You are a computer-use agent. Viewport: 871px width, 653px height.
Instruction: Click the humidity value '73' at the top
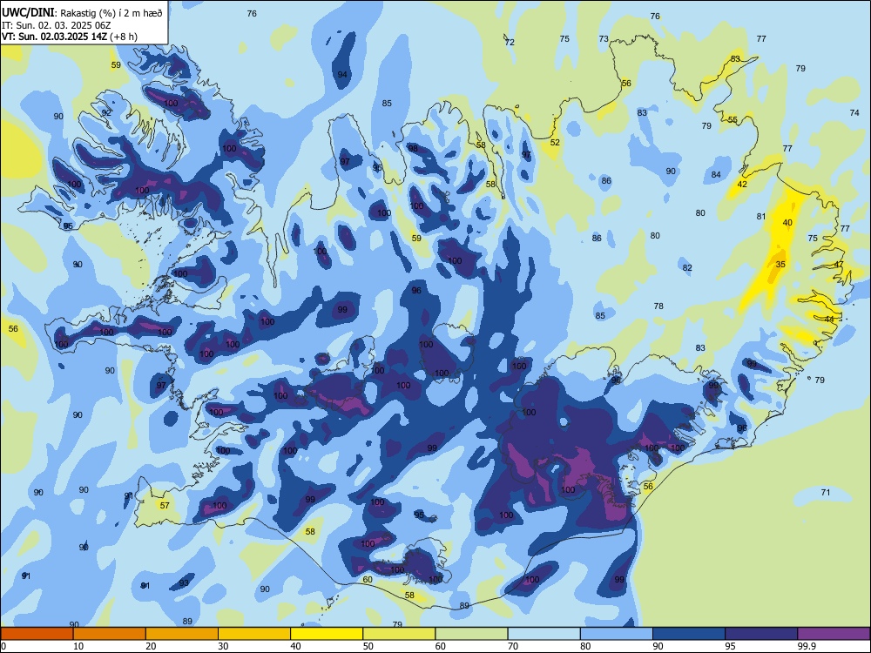604,39
